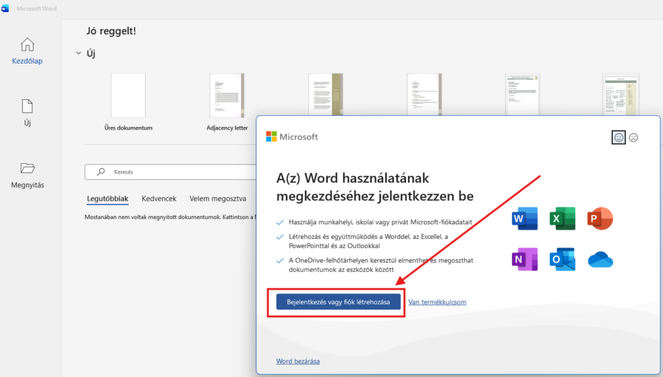
Task: Click the Word app icon in dialog
Action: pos(524,218)
